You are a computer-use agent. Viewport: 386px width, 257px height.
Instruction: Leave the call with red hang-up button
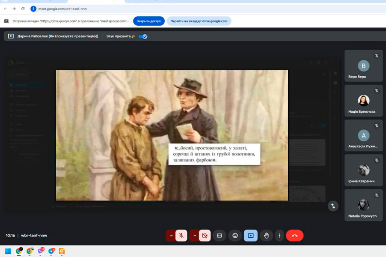click(295, 236)
